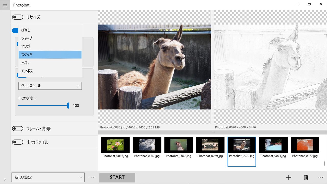Enable the フレーム・背景 toggle
This screenshot has width=327, height=184.
click(18, 129)
